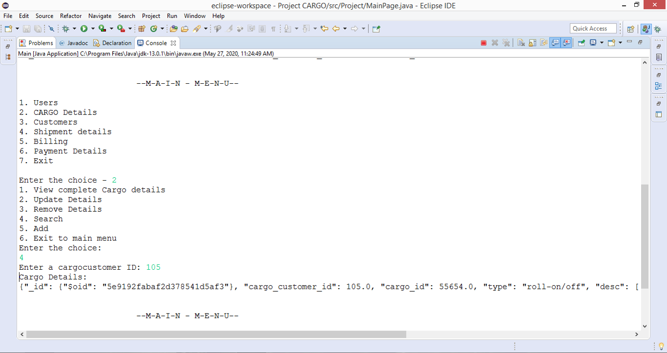The height and width of the screenshot is (353, 667).
Task: Open the New Java Class dropdown arrow
Action: tap(162, 29)
